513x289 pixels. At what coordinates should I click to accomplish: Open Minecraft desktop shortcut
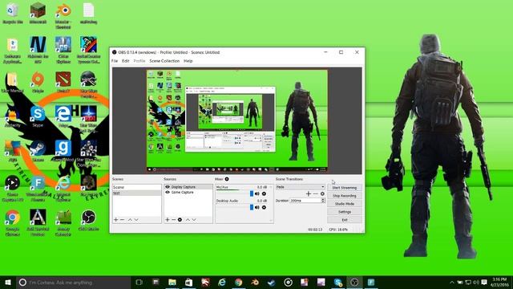(x=38, y=13)
